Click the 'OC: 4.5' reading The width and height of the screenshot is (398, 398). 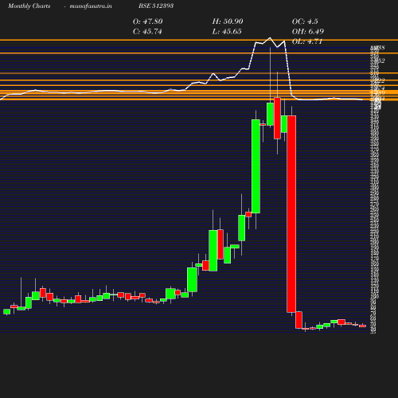point(305,21)
